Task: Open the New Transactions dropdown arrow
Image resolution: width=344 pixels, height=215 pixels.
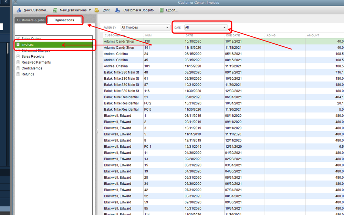Action: click(90, 10)
